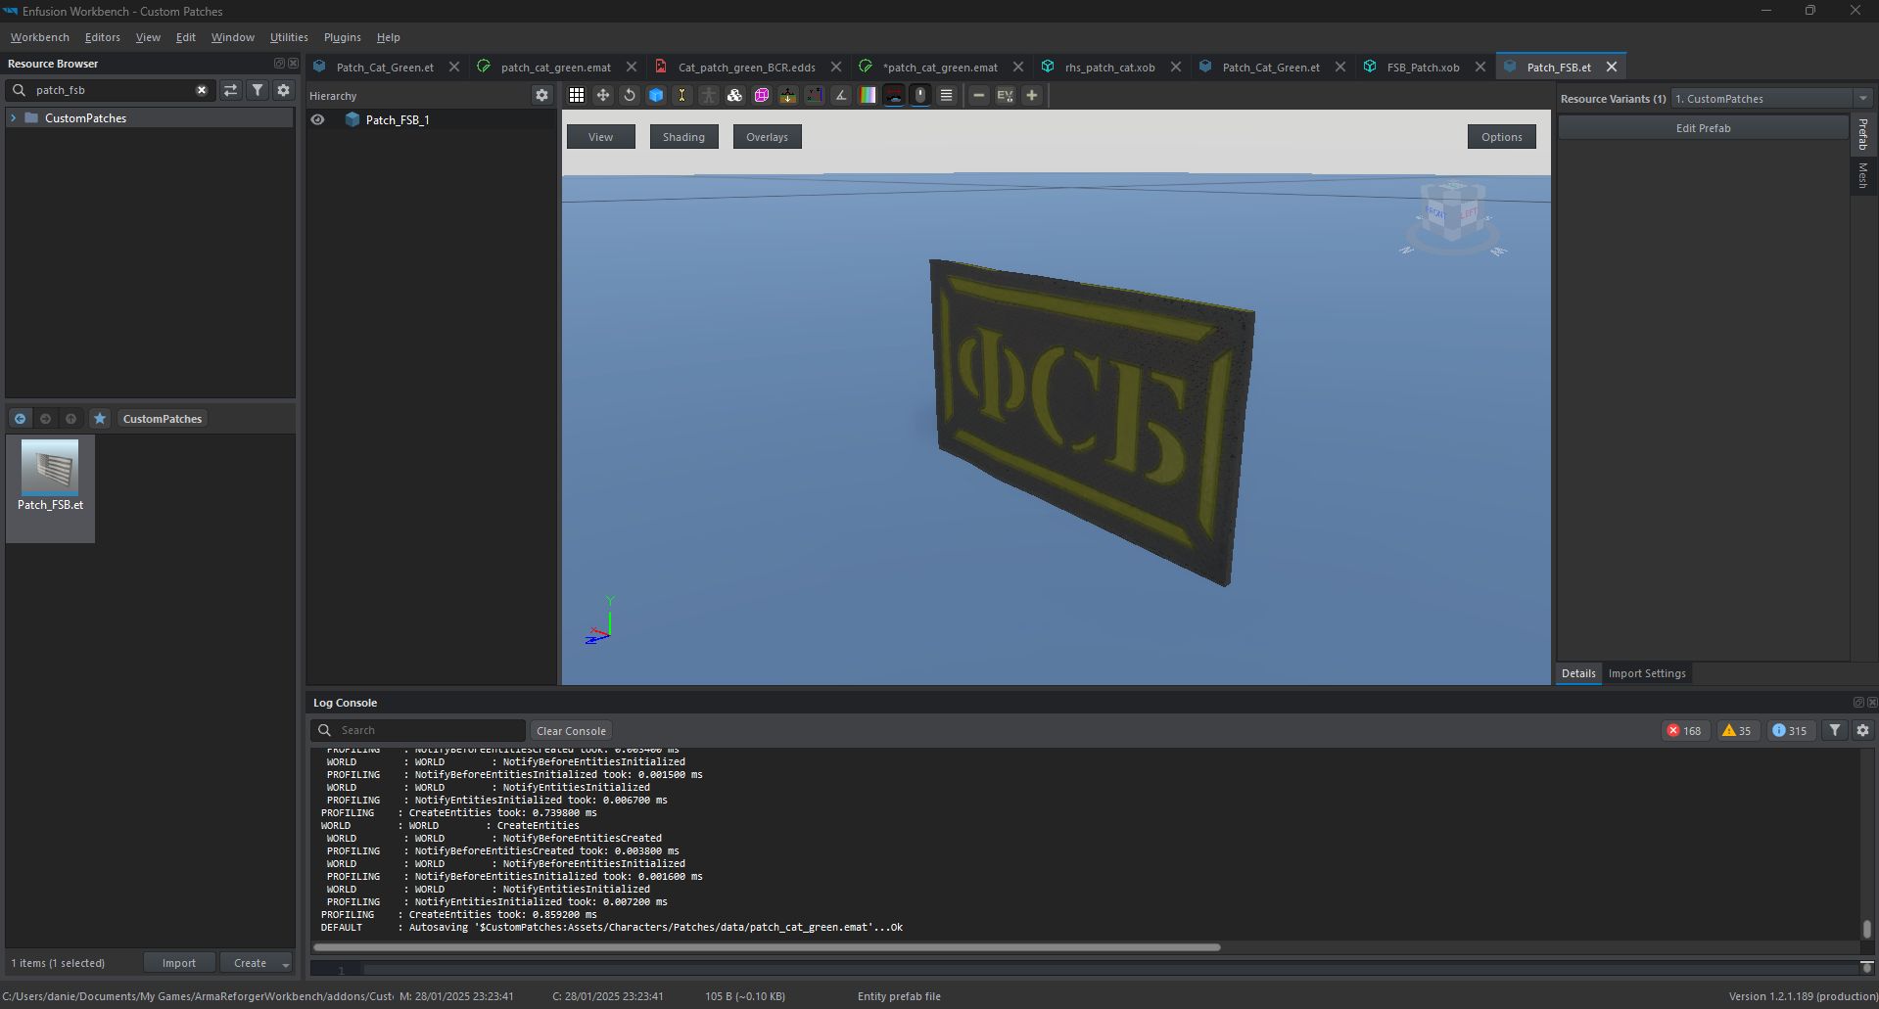Click the Clear Console button
Screen dimensions: 1879x1009
[x=570, y=730]
